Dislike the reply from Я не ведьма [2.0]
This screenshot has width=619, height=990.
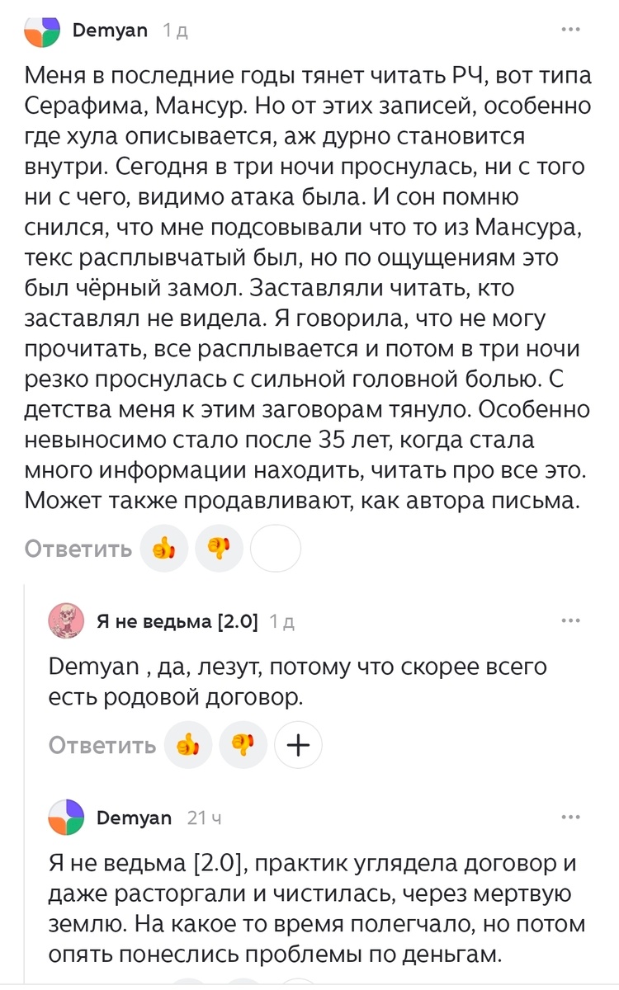point(243,743)
